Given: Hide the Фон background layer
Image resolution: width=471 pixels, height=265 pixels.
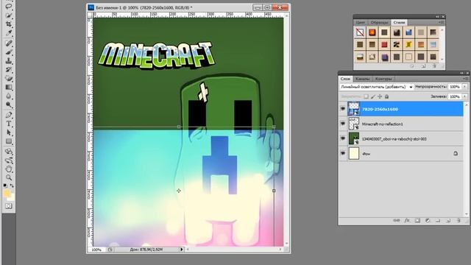Looking at the screenshot, I should pyautogui.click(x=343, y=153).
